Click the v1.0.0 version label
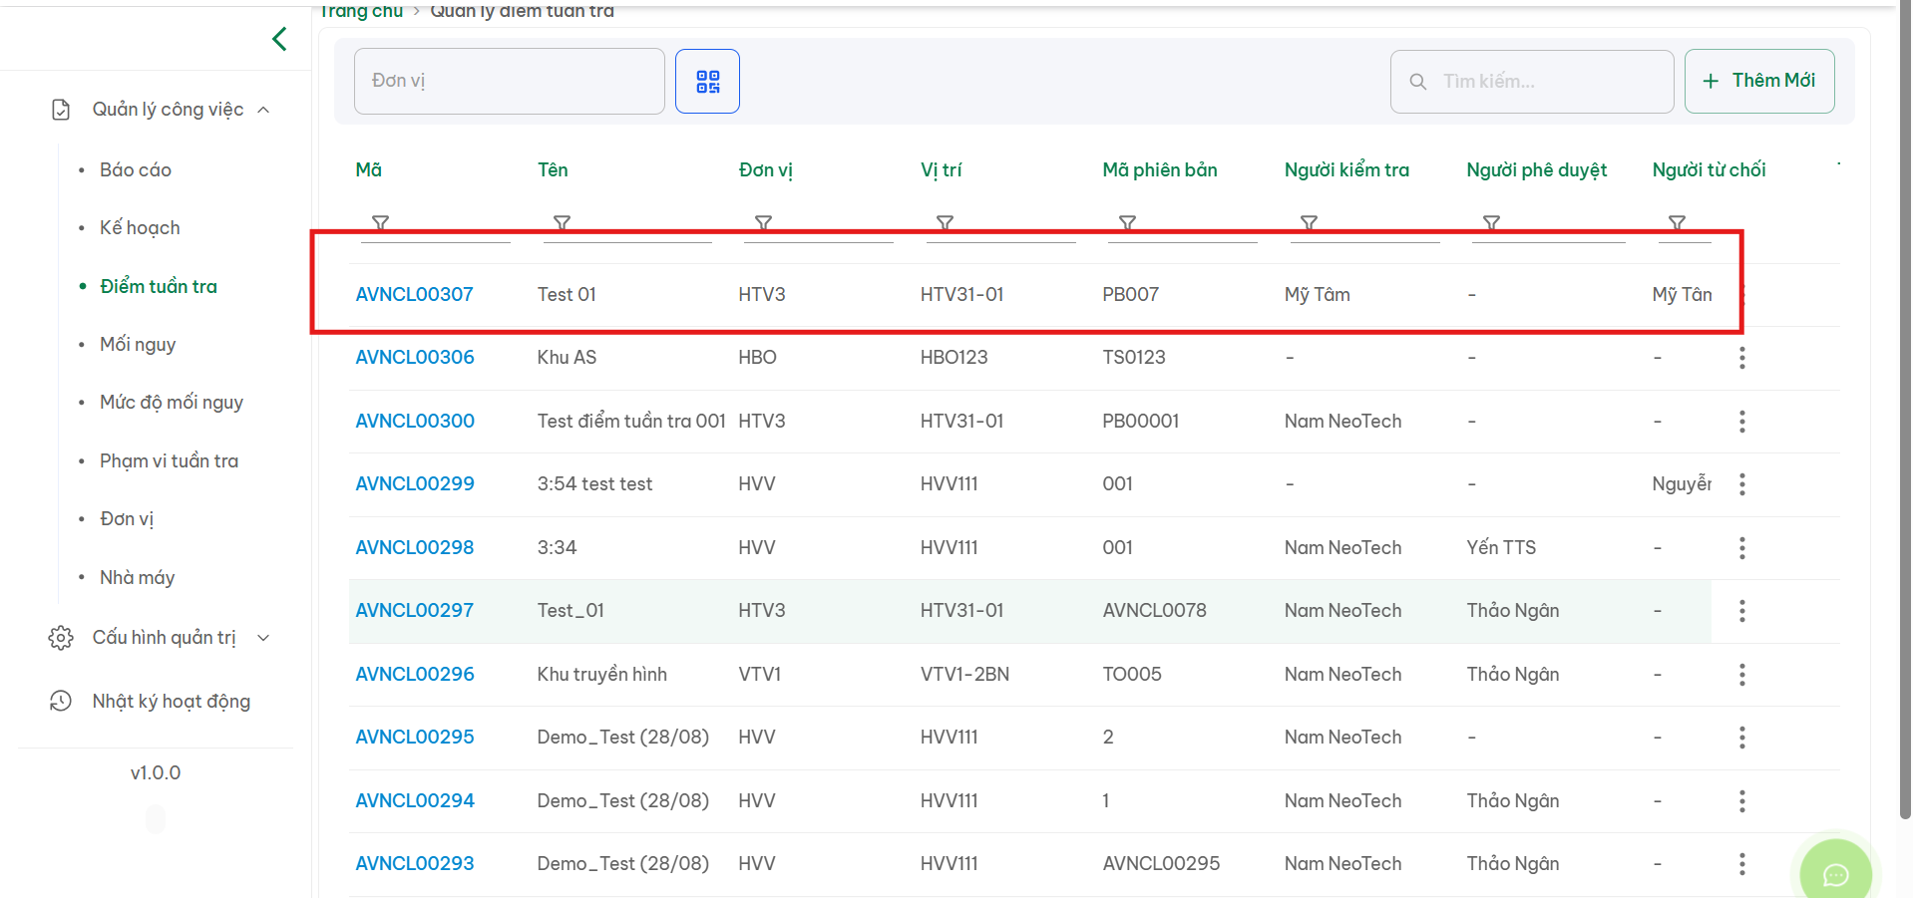The width and height of the screenshot is (1913, 898). [156, 773]
